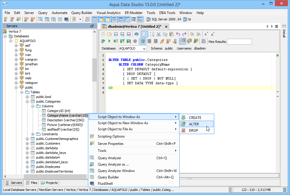Click the Copy icon in editor toolbar
Viewport: 290px width, 195px height.
(165, 34)
